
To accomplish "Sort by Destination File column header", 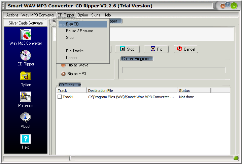I will pos(132,91).
